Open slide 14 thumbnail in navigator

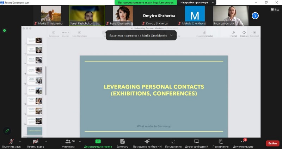pyautogui.click(x=35, y=60)
